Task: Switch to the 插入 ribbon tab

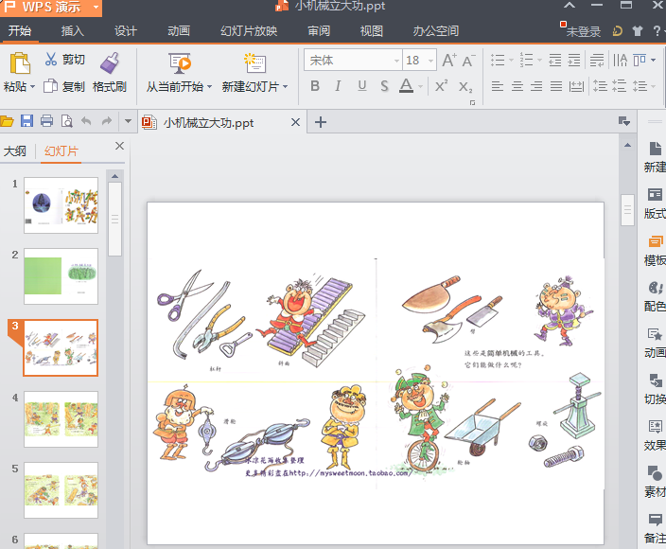Action: click(x=72, y=31)
